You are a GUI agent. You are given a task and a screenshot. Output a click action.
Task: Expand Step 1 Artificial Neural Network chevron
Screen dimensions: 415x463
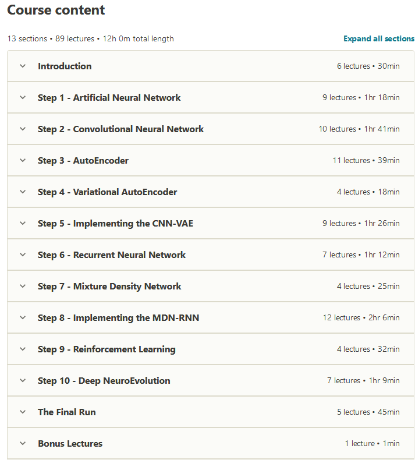pyautogui.click(x=23, y=98)
